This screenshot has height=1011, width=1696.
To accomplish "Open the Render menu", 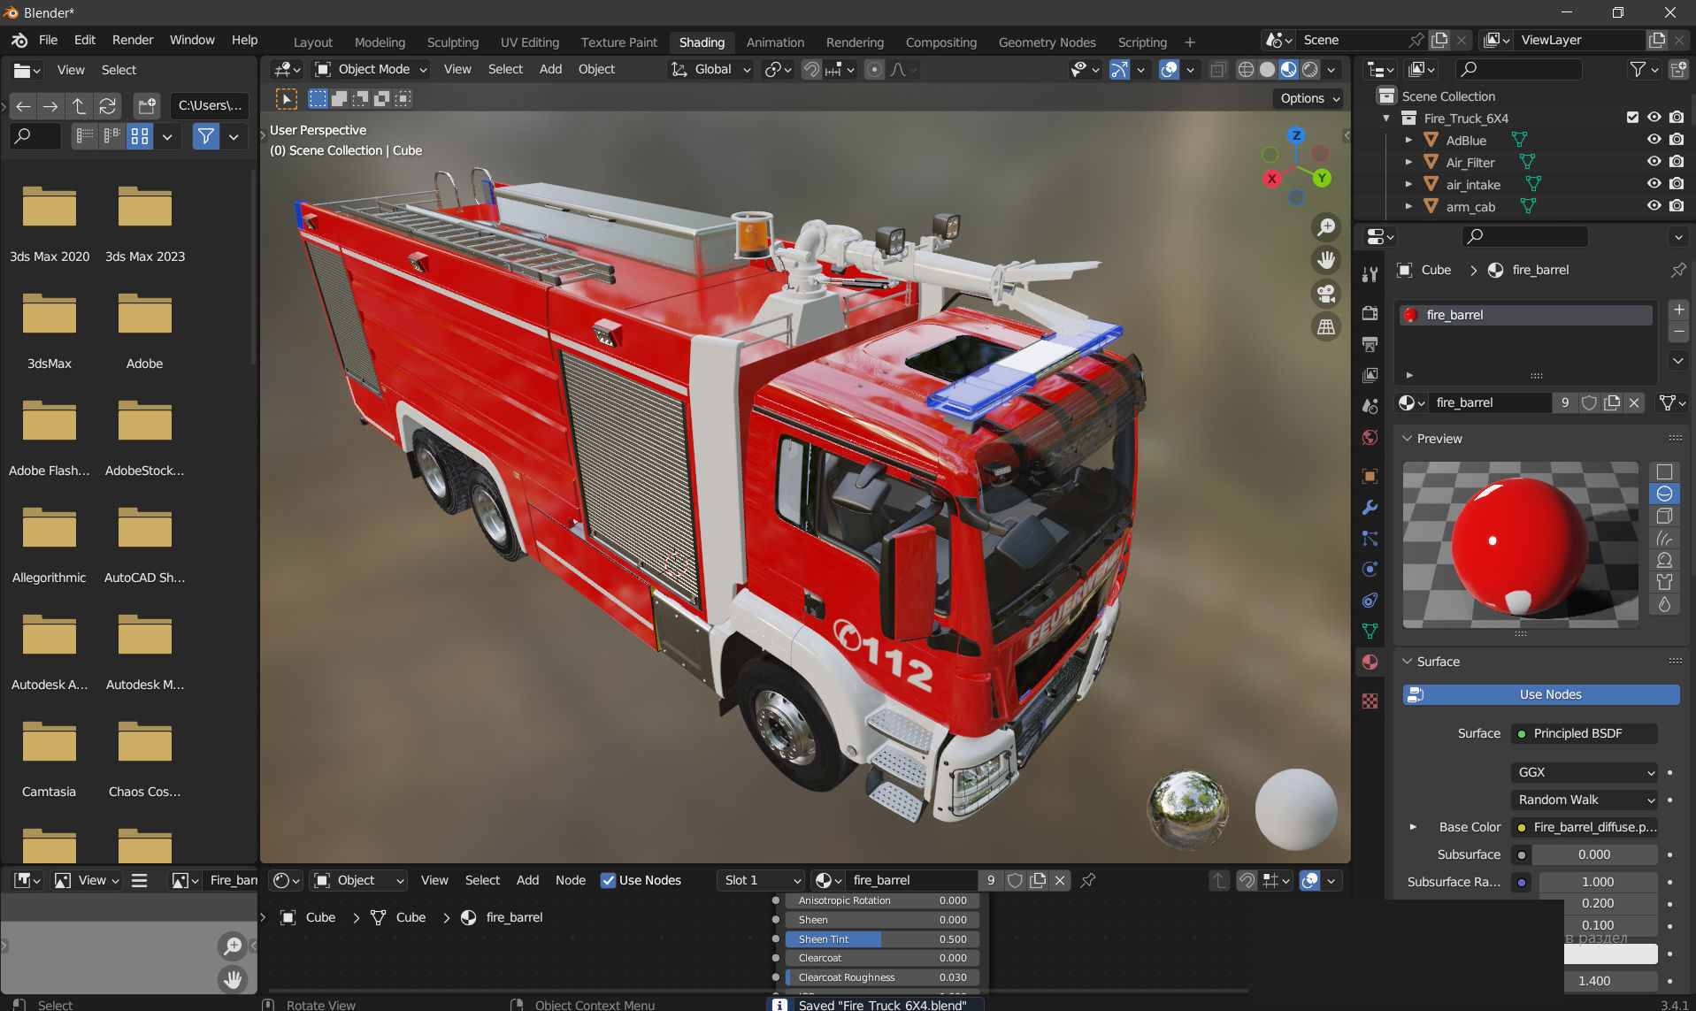I will point(133,40).
